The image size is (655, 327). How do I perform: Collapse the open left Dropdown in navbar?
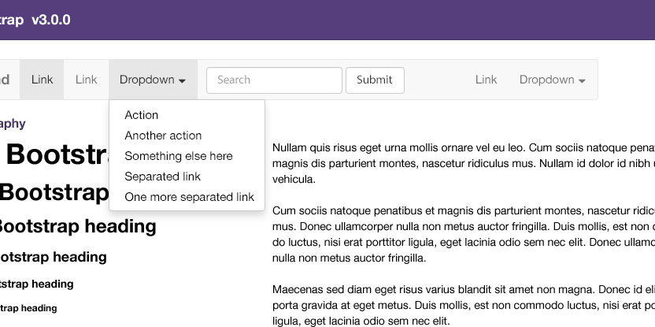pos(153,80)
